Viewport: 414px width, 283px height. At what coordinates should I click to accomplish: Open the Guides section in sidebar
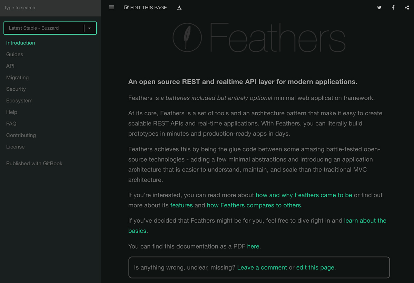(14, 55)
